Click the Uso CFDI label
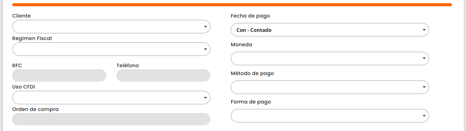The height and width of the screenshot is (131, 466). [24, 87]
